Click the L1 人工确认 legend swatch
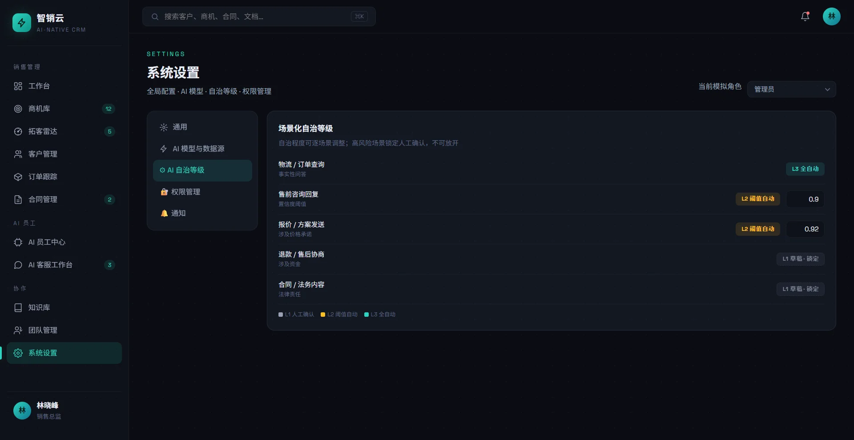The image size is (854, 440). pyautogui.click(x=281, y=315)
